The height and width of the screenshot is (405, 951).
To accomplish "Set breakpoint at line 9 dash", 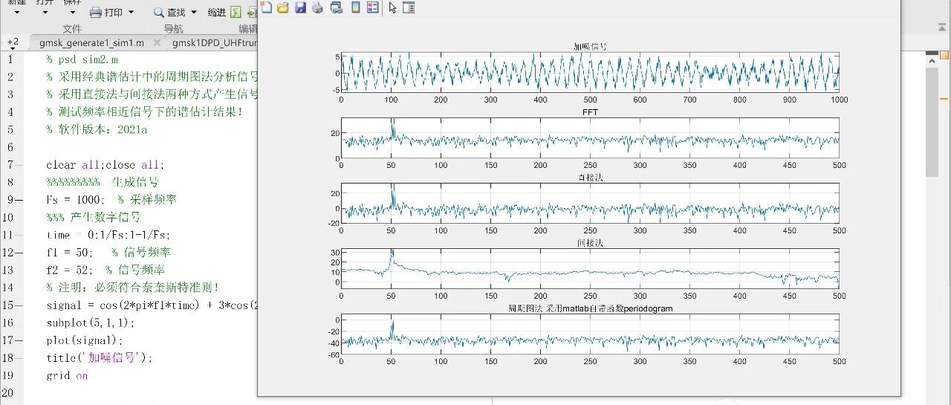I will point(19,200).
